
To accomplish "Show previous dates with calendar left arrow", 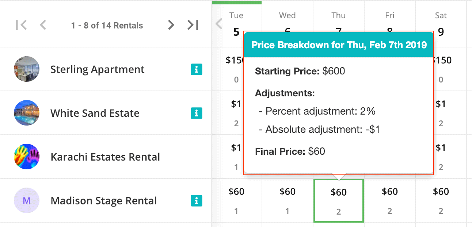I will [219, 24].
